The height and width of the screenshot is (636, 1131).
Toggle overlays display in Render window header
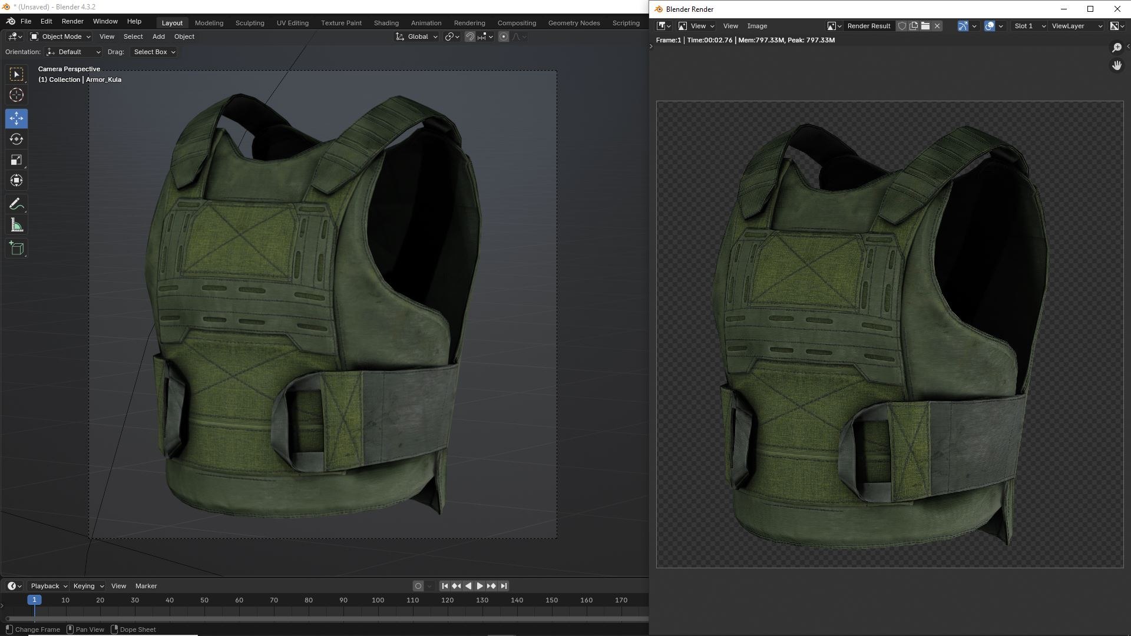coord(990,26)
